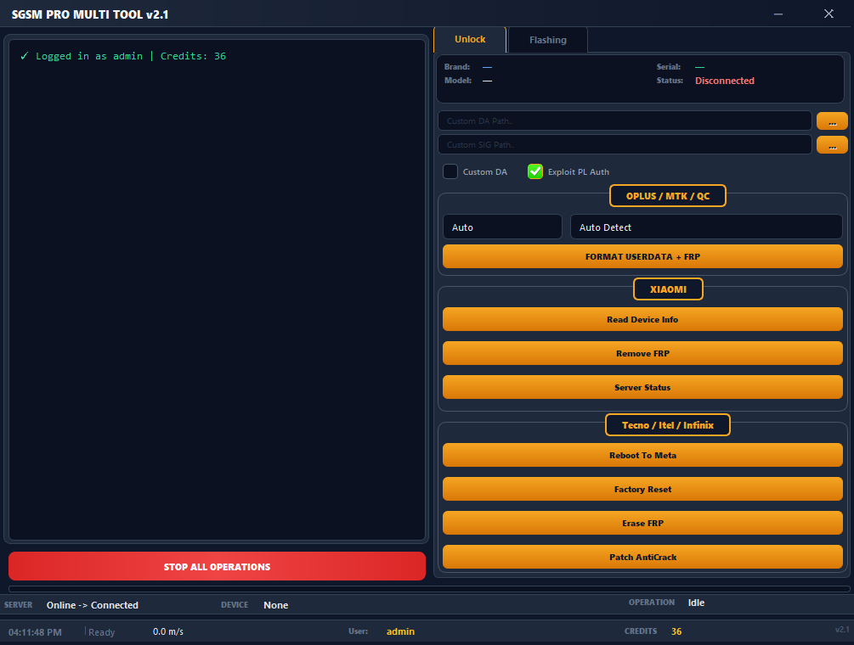Select the Tecno / Itel / Infinix label
Viewport: 854px width, 645px height.
pos(668,425)
